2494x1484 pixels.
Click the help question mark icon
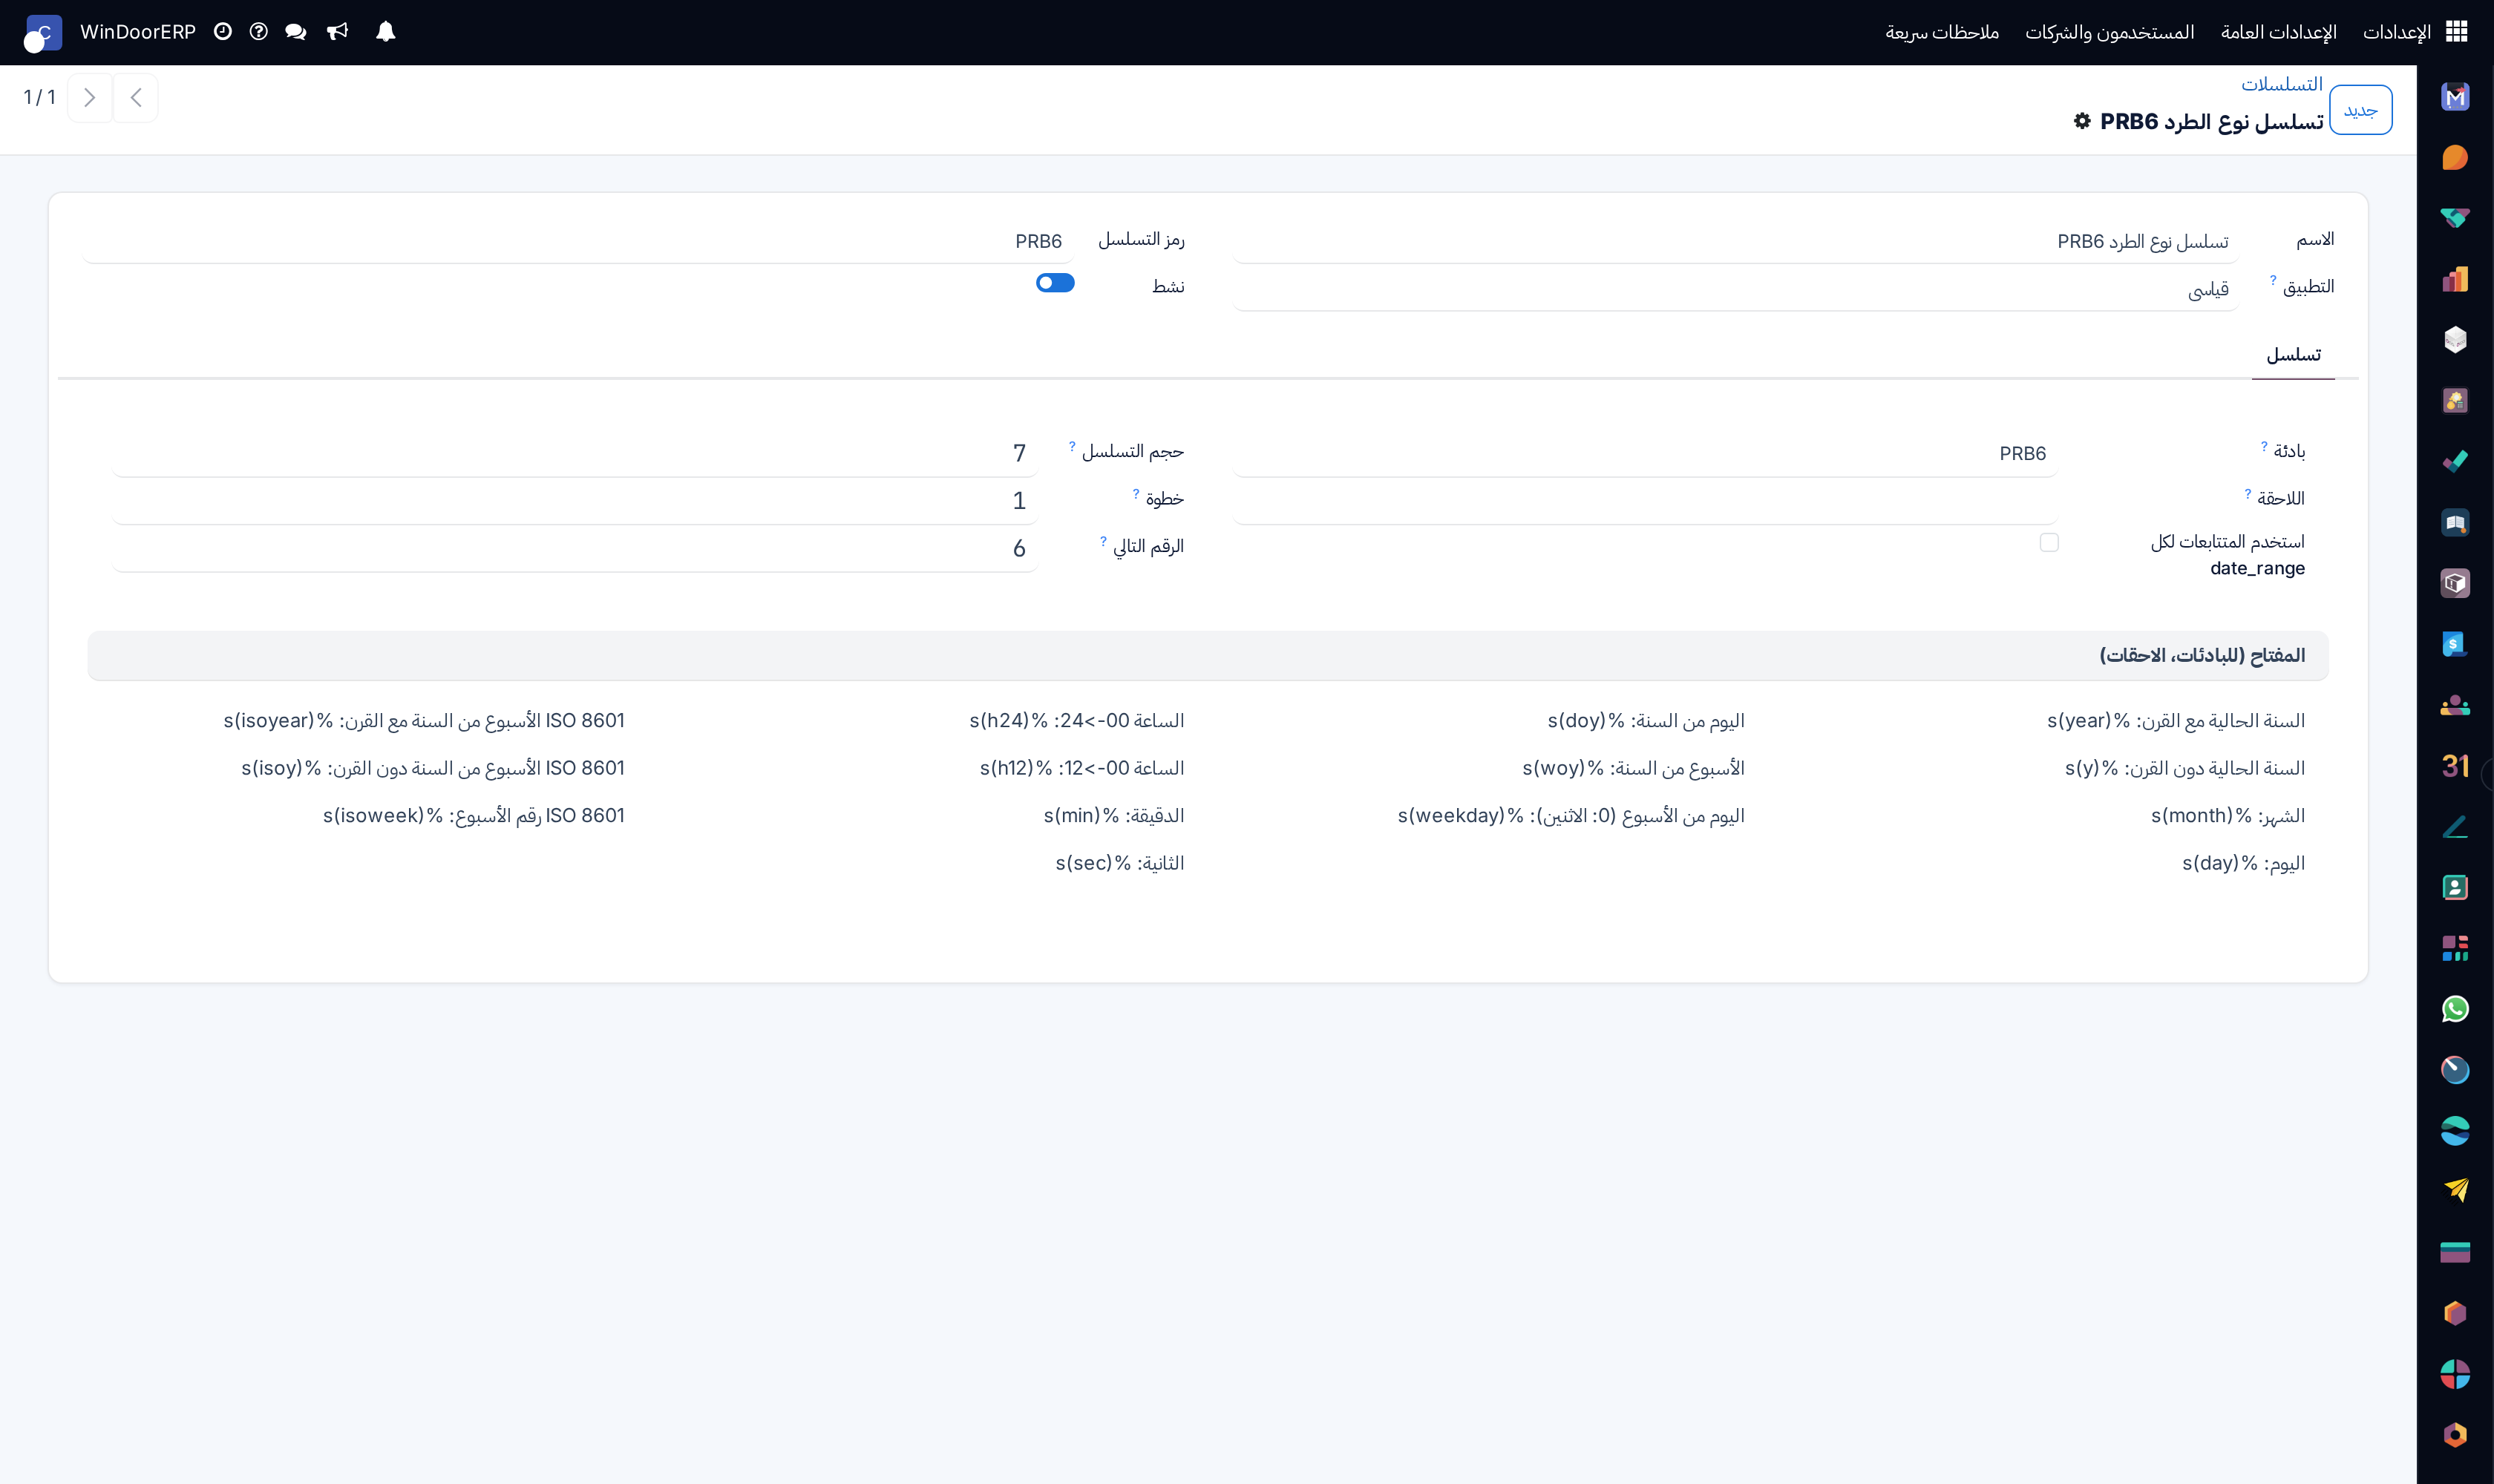click(x=258, y=32)
